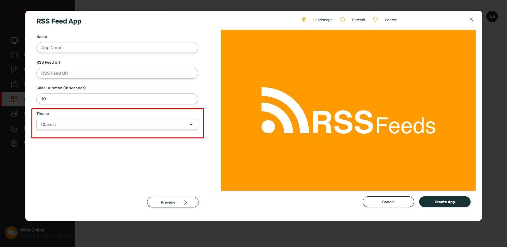507x247 pixels.
Task: Open the billing dollar icon in sidebar
Action: click(x=14, y=128)
